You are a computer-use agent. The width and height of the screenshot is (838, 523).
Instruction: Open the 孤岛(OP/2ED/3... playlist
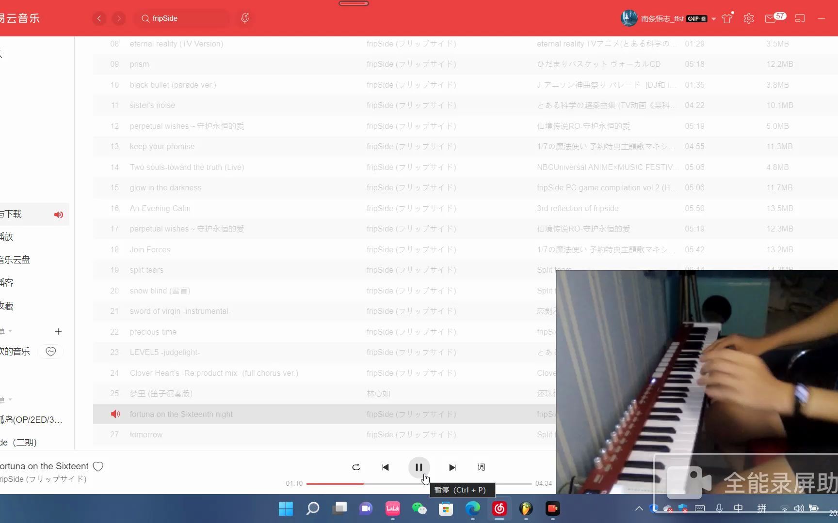coord(32,420)
